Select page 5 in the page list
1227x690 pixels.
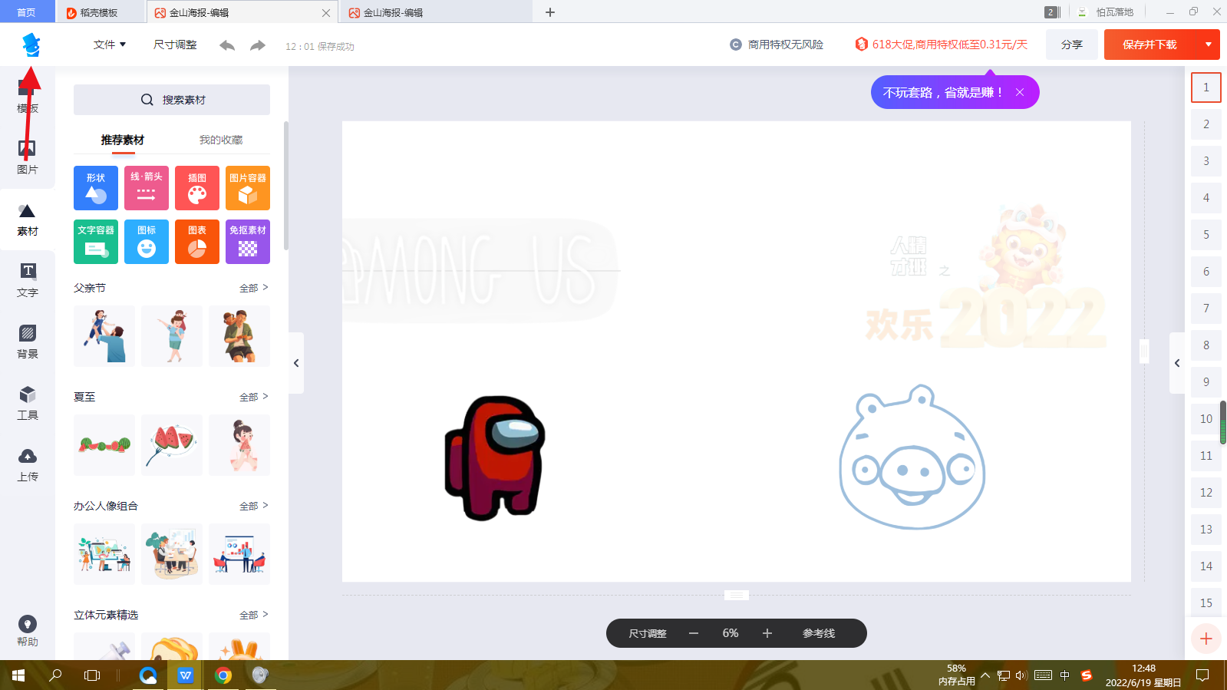(x=1206, y=235)
